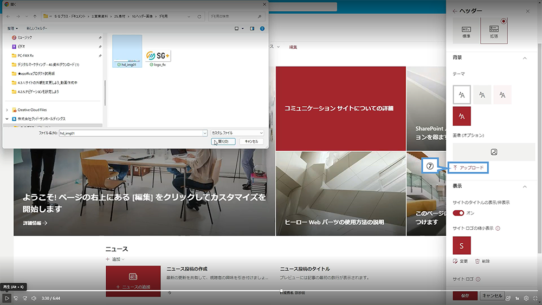542x305 pixels.
Task: Click the 詳細情報 link on hero
Action: click(35, 223)
